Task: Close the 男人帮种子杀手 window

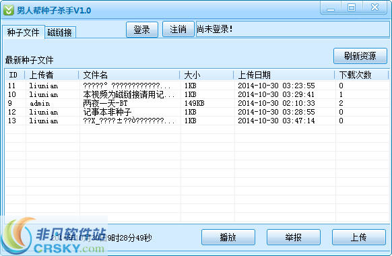Action: (374, 7)
